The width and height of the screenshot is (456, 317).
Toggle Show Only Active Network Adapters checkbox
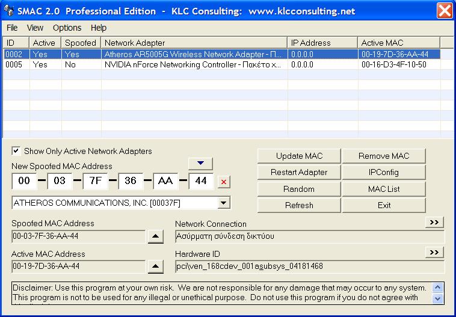coord(16,151)
